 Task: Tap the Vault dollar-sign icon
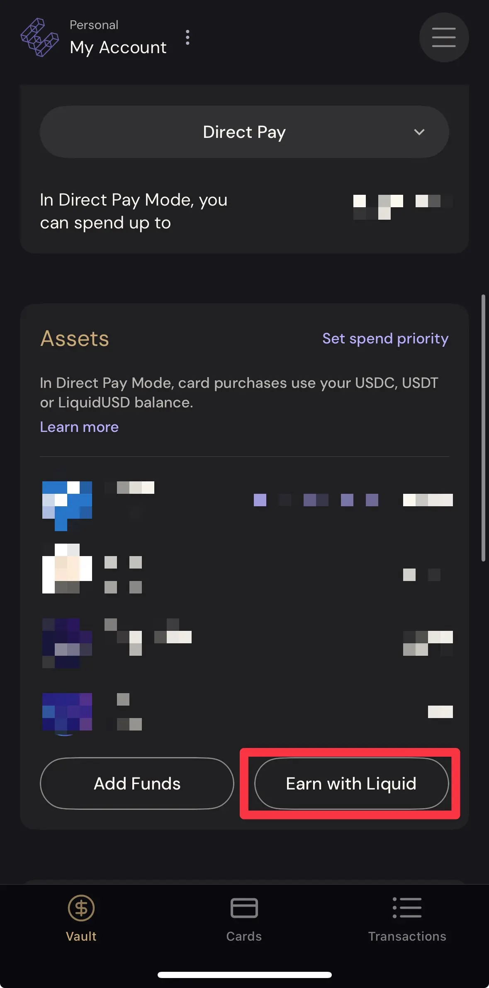(81, 908)
